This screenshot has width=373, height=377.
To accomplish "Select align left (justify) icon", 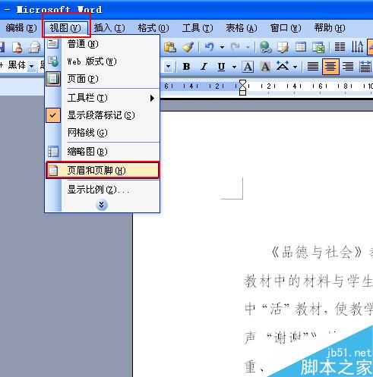I will tap(313, 67).
